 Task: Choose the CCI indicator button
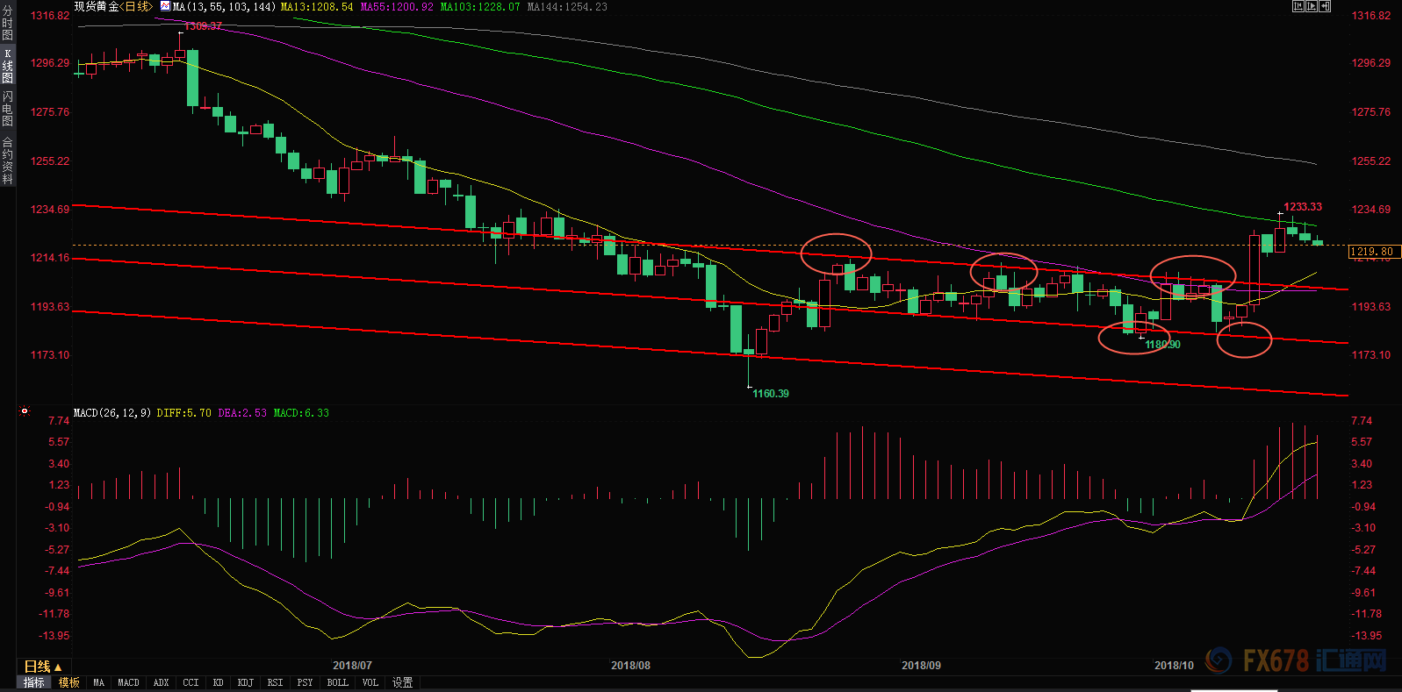point(191,682)
